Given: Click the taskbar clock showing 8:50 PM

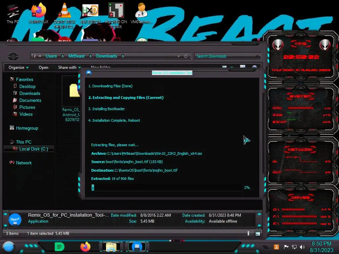Looking at the screenshot, I should pyautogui.click(x=321, y=247).
